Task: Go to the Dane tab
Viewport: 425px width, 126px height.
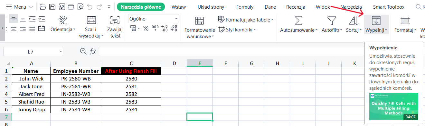Action: point(270,7)
